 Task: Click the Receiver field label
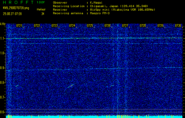(x=60, y=9)
